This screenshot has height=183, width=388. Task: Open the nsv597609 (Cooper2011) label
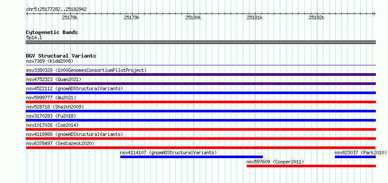275,162
